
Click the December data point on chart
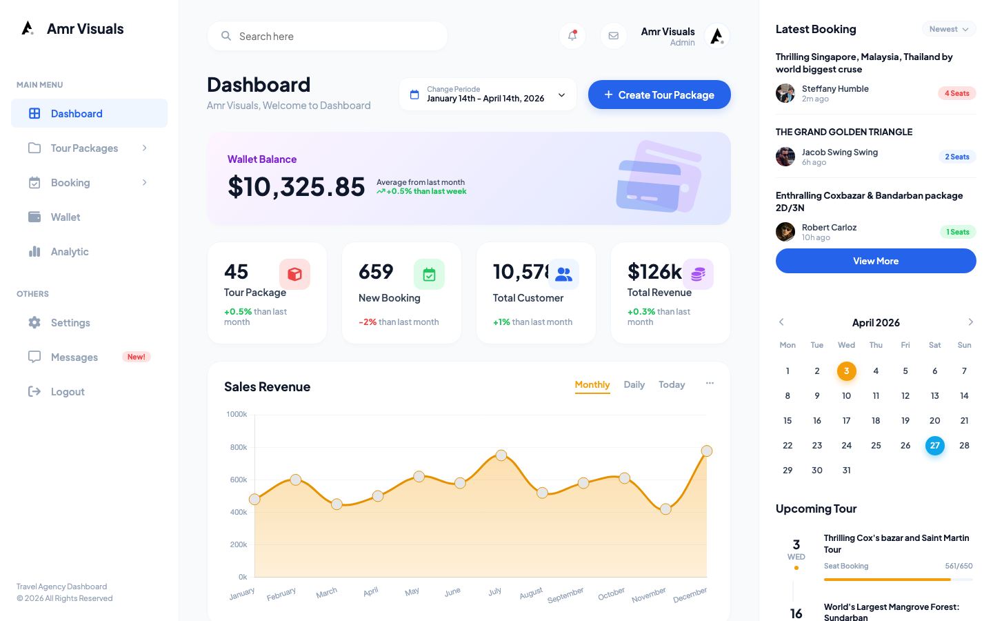click(707, 451)
